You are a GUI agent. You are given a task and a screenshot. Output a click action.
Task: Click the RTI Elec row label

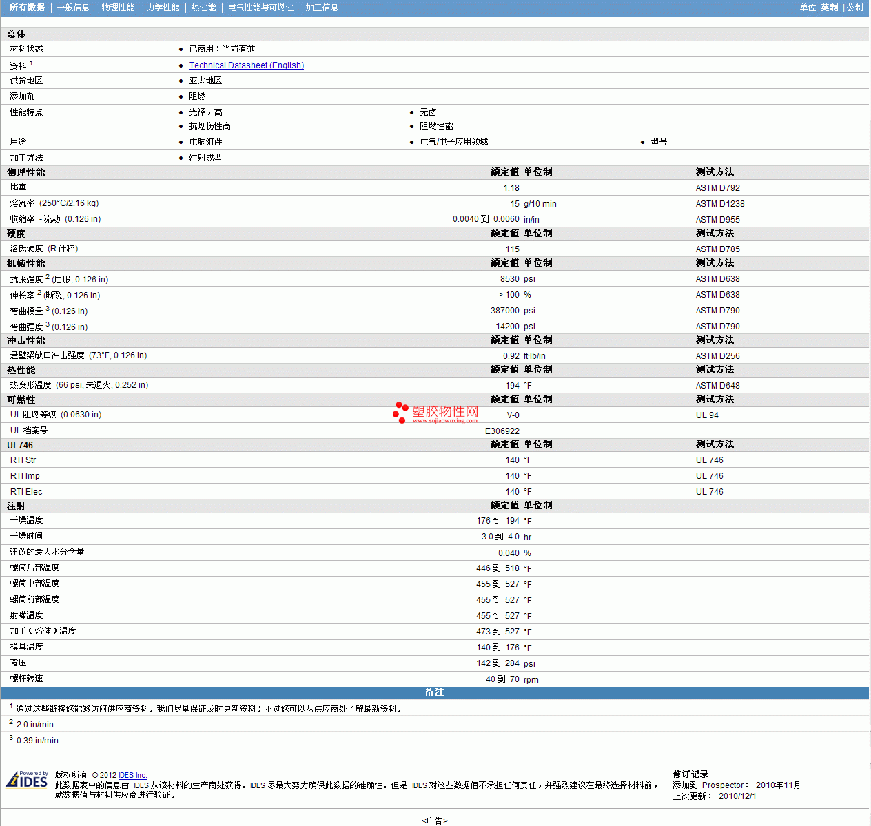(26, 492)
